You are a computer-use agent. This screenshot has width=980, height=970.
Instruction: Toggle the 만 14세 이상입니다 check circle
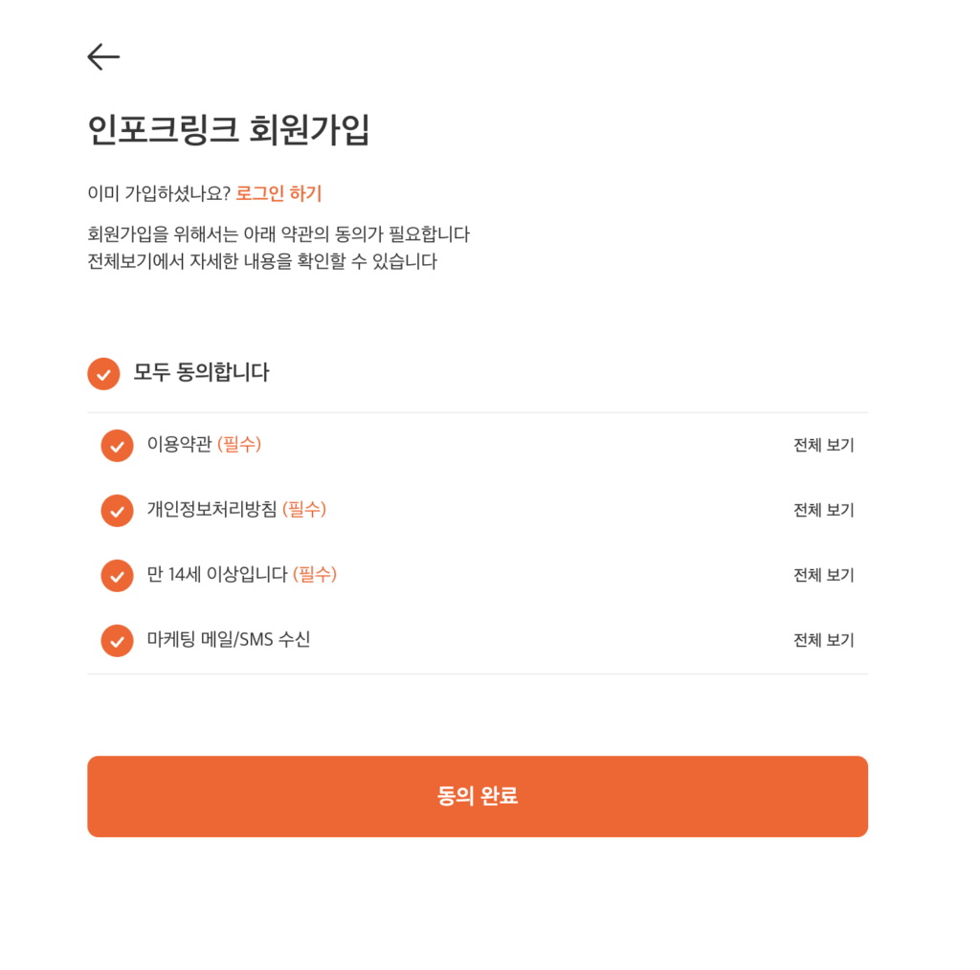(x=117, y=576)
